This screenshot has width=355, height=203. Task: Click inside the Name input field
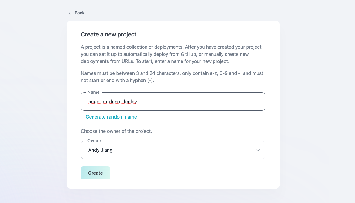[x=173, y=101]
